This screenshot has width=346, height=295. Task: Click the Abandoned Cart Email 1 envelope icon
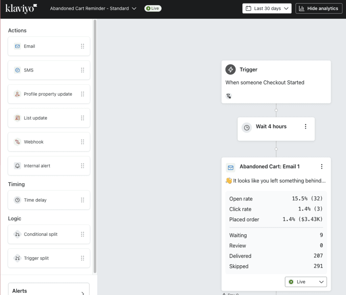point(230,168)
